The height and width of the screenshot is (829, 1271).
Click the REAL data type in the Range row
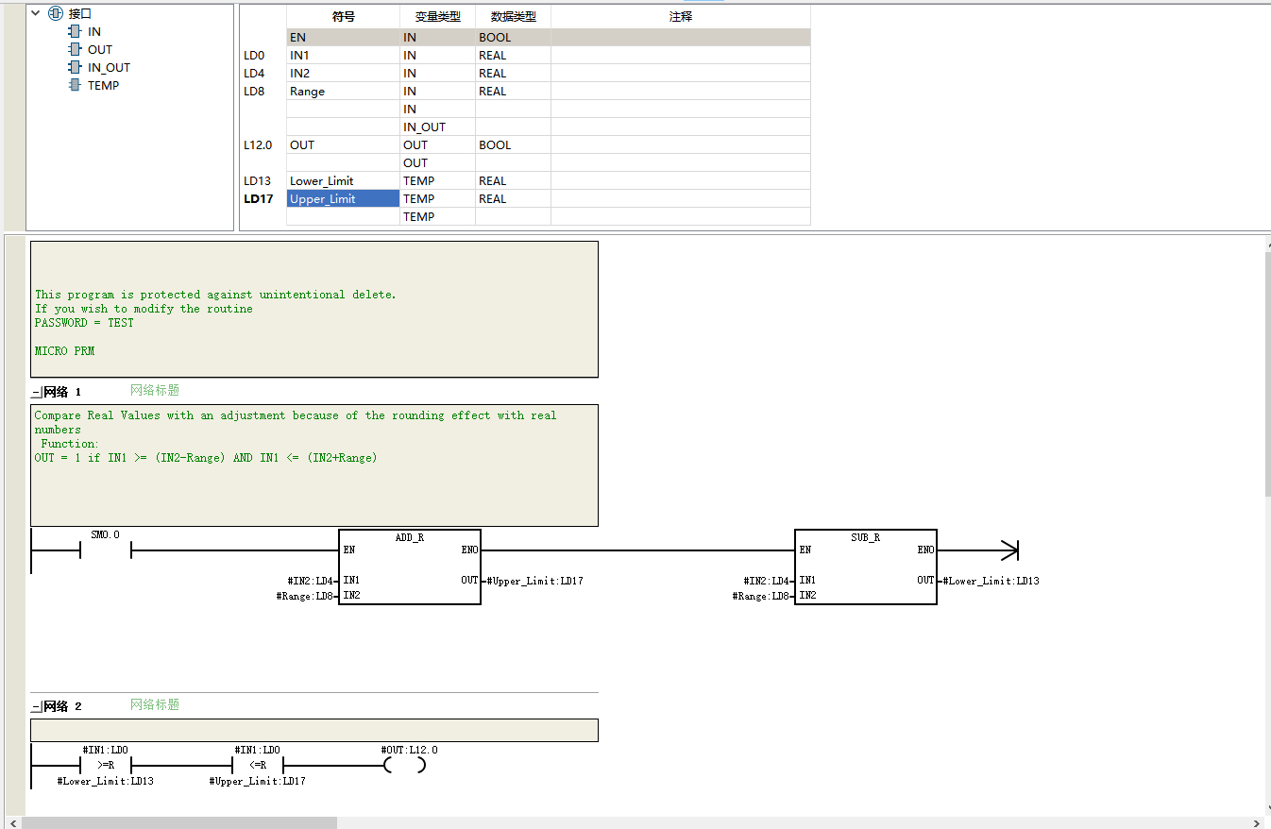513,92
